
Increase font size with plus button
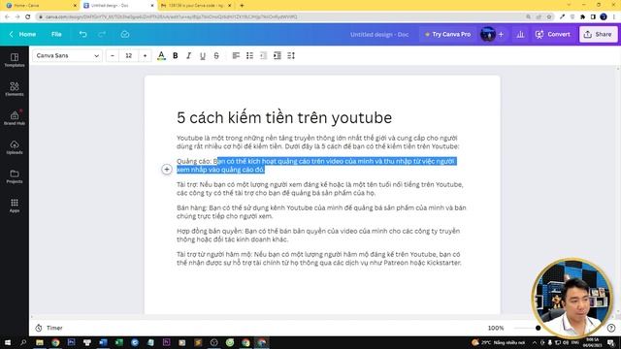tap(145, 56)
